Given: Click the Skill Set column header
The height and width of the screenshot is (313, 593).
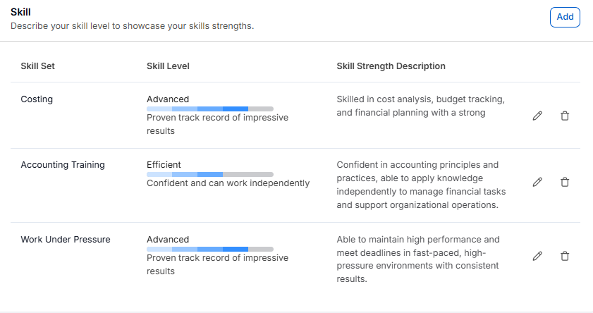Looking at the screenshot, I should tap(38, 66).
